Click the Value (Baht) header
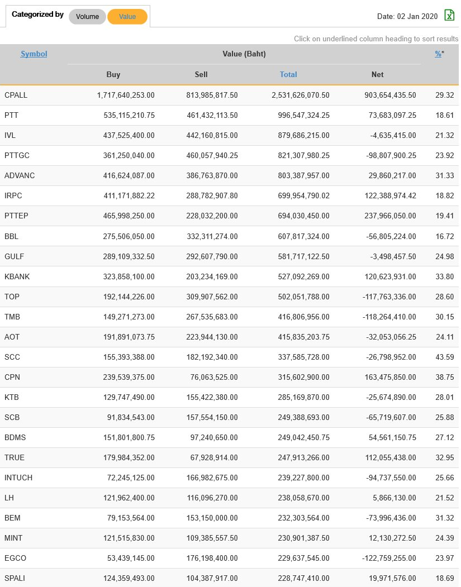Viewport: 461px width, 587px height. click(x=244, y=54)
